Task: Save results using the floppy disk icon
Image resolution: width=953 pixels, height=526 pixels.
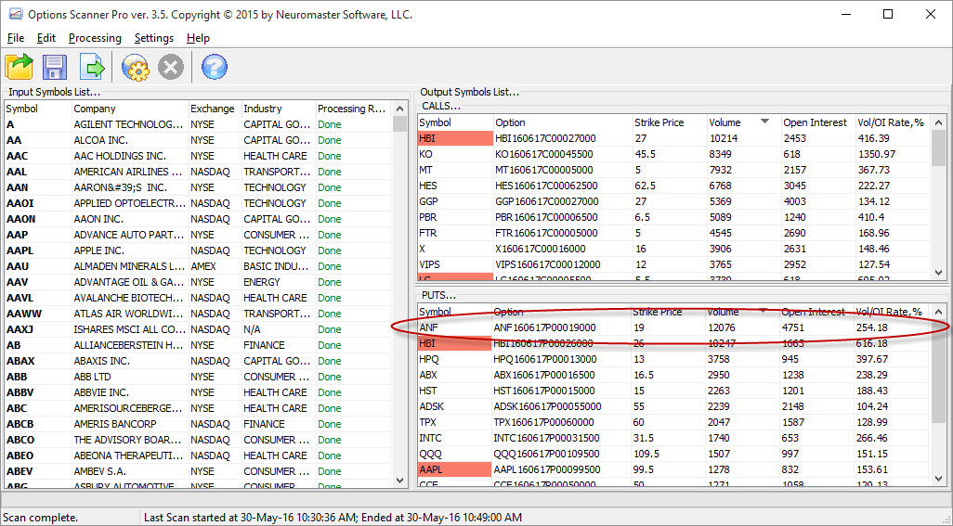Action: click(55, 67)
